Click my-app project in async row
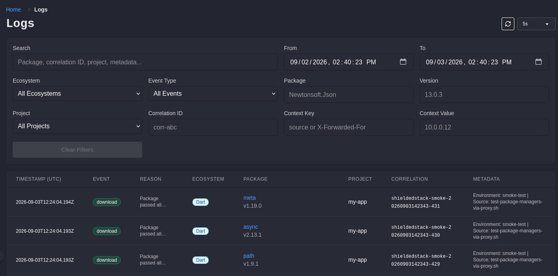558x276 pixels. [357, 231]
